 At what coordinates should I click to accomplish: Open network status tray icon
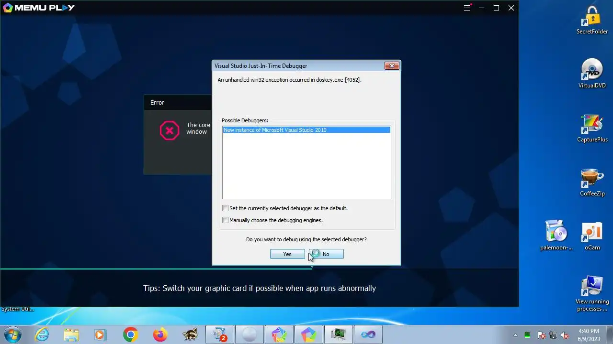coord(553,335)
